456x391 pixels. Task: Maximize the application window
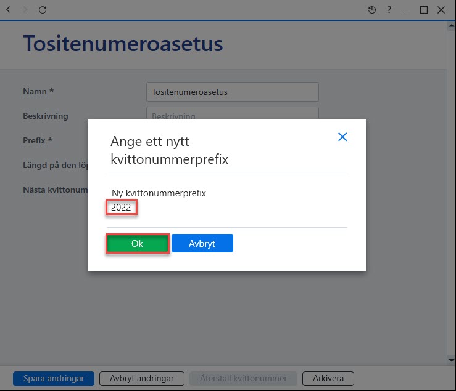[x=424, y=10]
